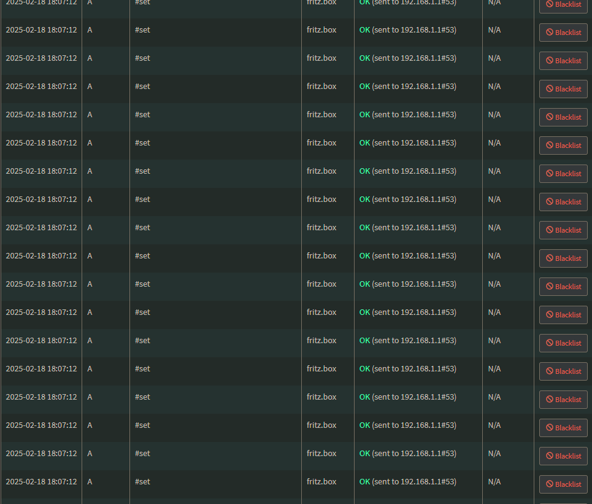Blacklist the query in the second full row
This screenshot has height=504, width=592.
coord(563,60)
